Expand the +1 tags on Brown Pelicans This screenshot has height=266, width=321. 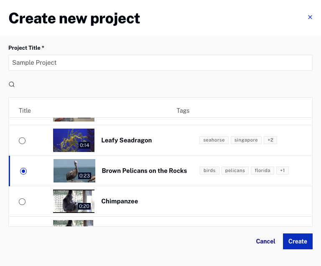[x=282, y=171]
